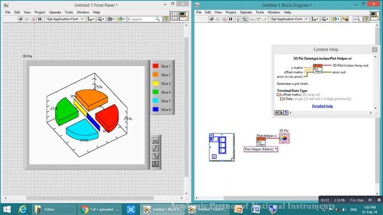Open Project menu in Block Diagram
Image resolution: width=383 pixels, height=215 pixels.
230,12
